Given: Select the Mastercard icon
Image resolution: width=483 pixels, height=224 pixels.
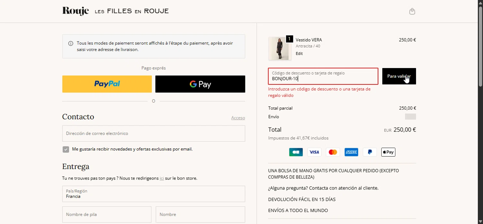Looking at the screenshot, I should pos(333,152).
